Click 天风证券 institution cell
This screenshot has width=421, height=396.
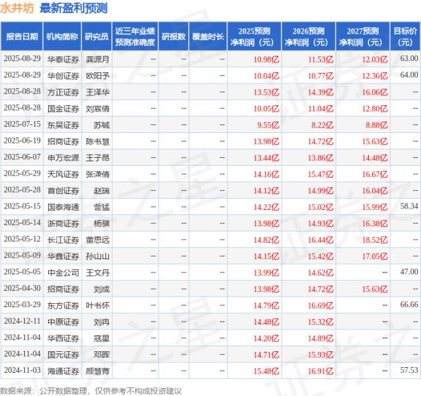click(x=63, y=174)
